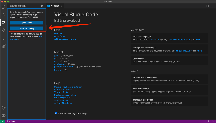This screenshot has height=123, width=216.
Task: Click the others keybindings link
Action: 199,51
